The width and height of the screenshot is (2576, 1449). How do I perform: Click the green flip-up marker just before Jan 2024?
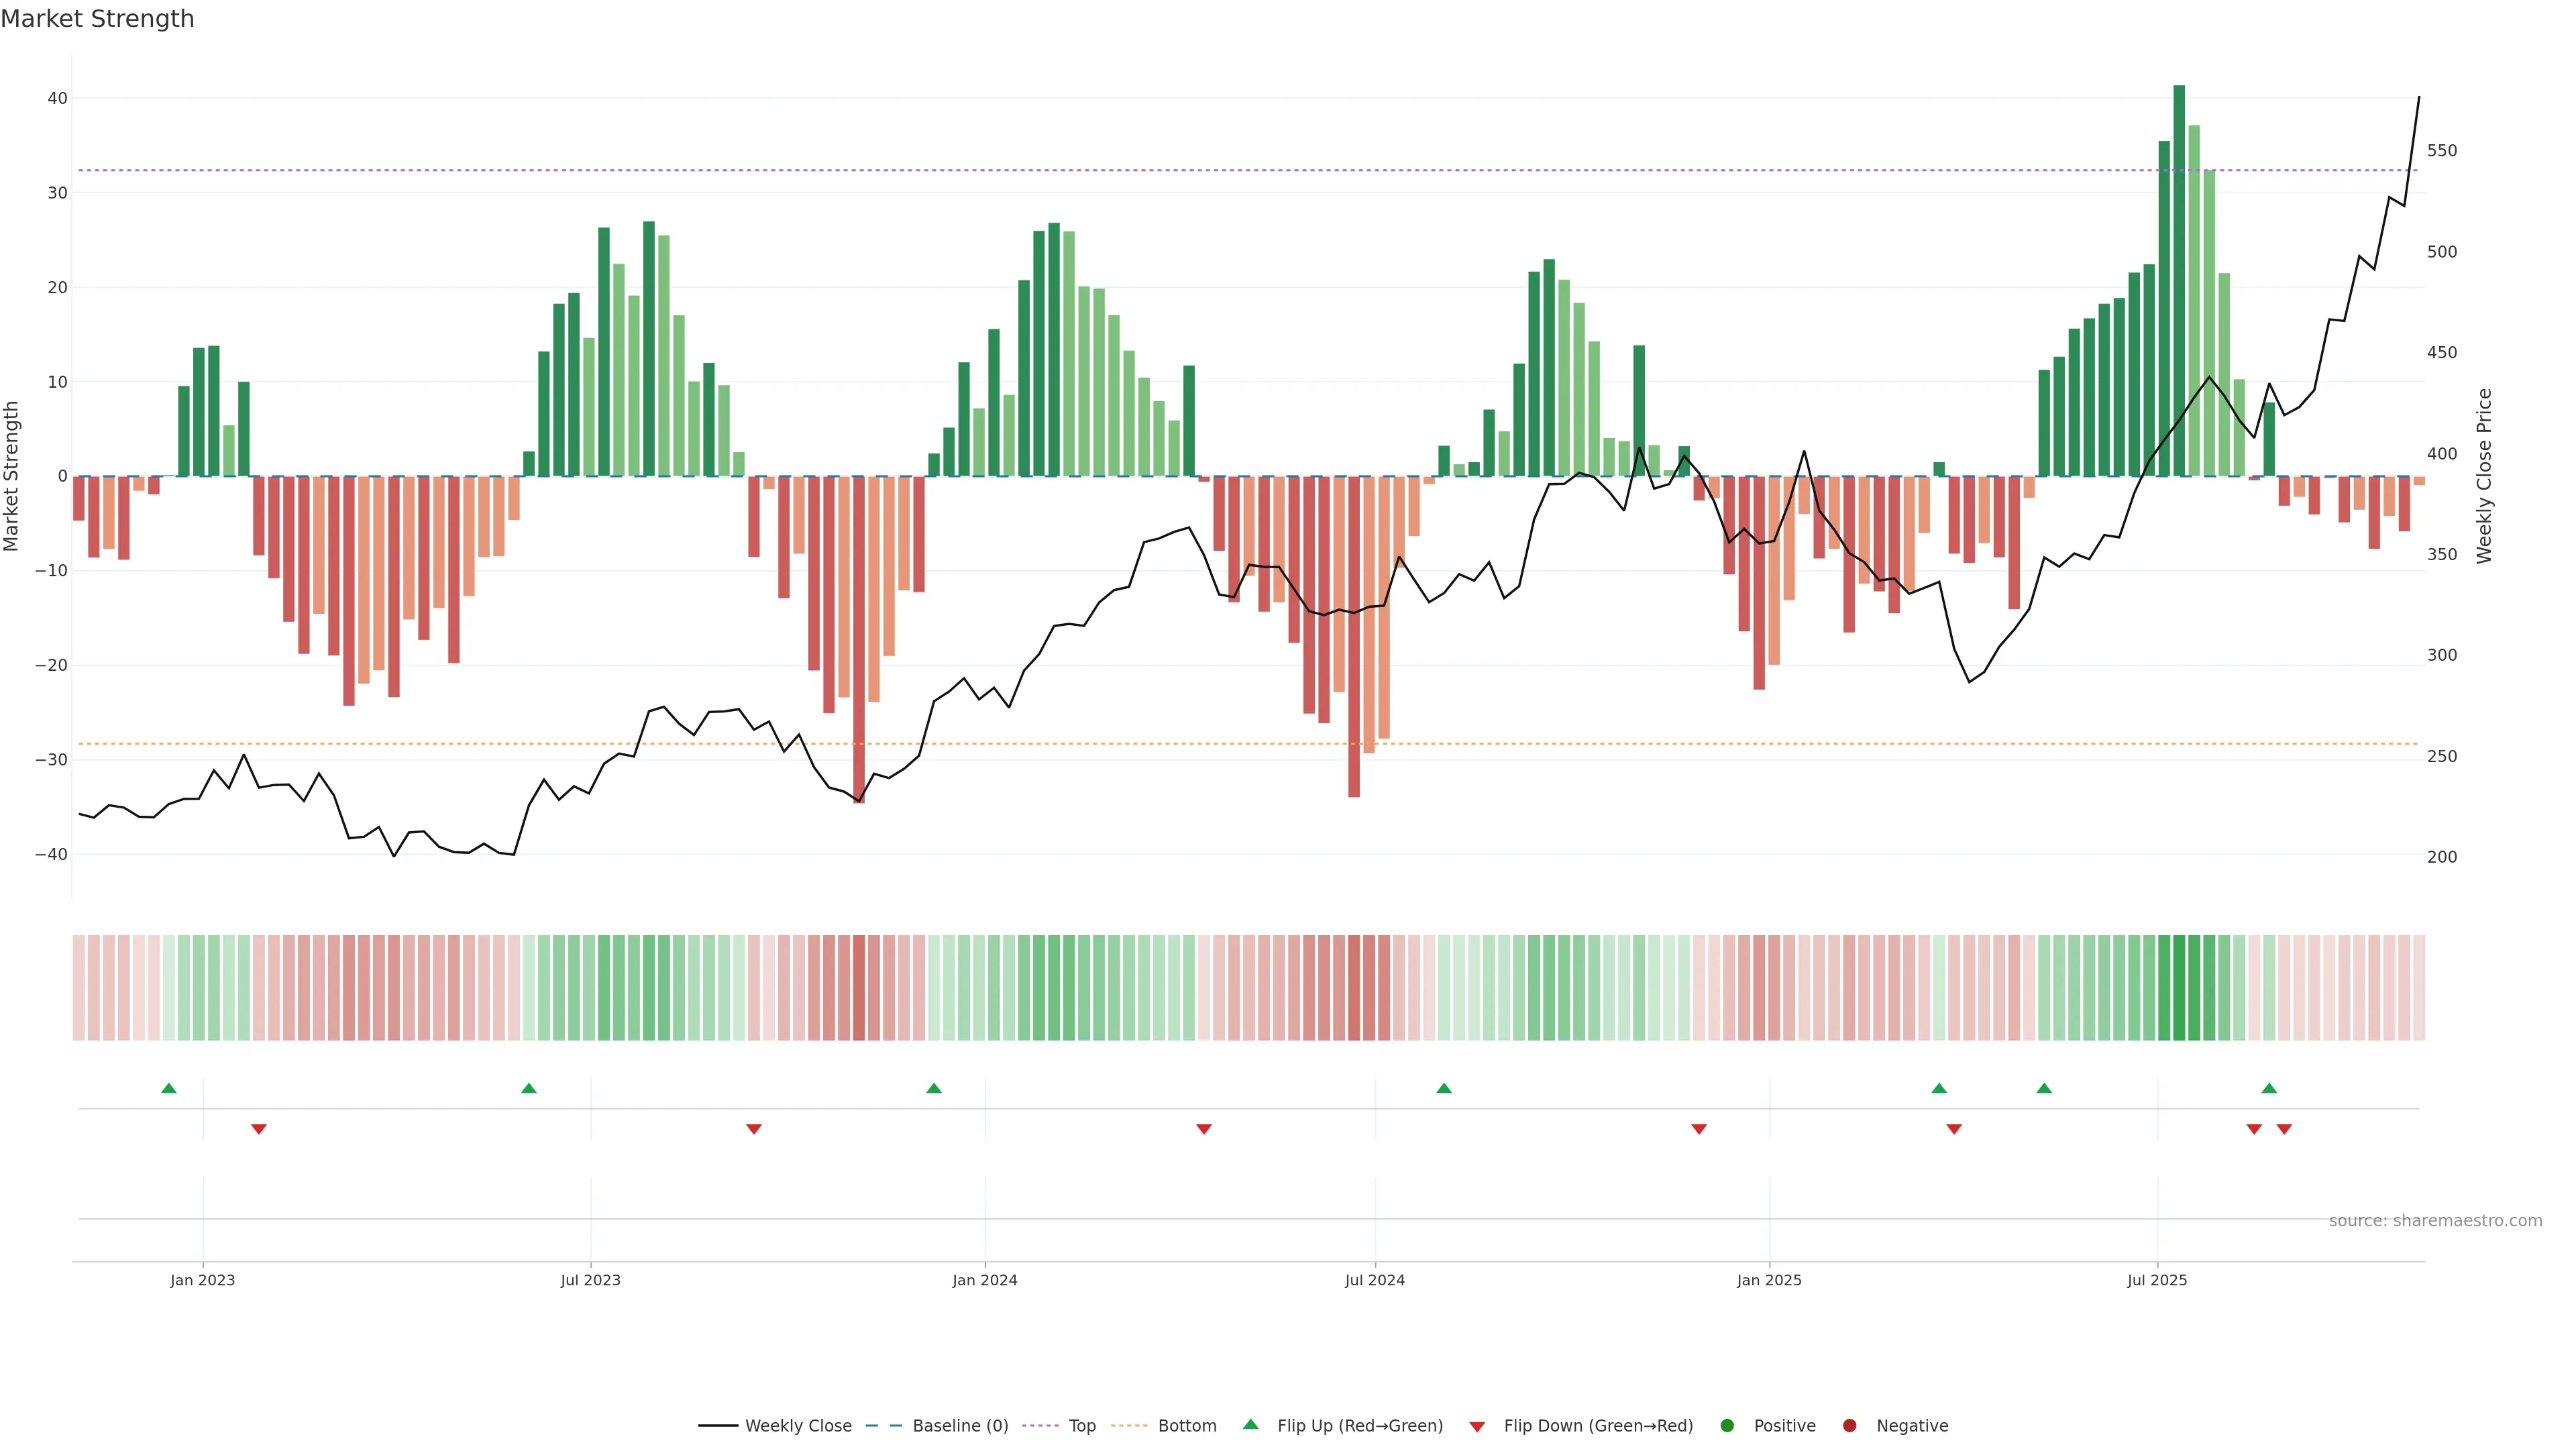coord(934,1088)
